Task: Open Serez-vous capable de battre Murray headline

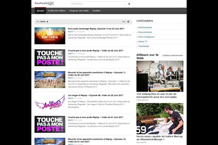Action: pyautogui.click(x=160, y=138)
